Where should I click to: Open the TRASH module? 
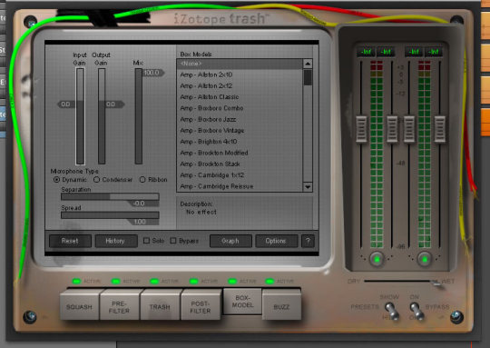click(160, 307)
